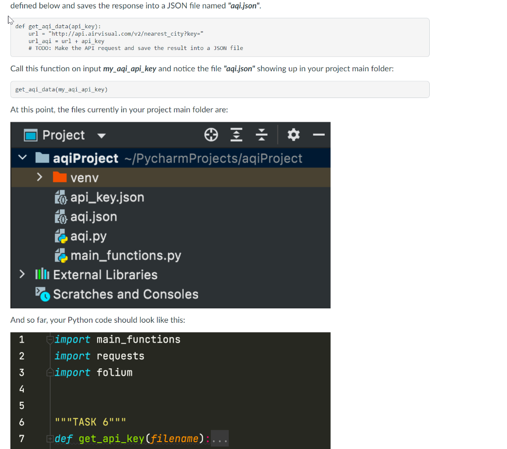This screenshot has height=449, width=507.
Task: Click the Expand All icon in Project toolbar
Action: click(x=236, y=134)
